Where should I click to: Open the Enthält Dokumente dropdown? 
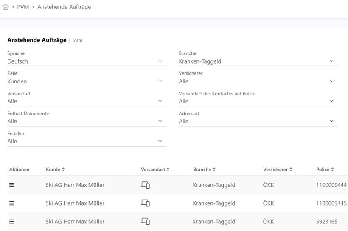point(87,121)
